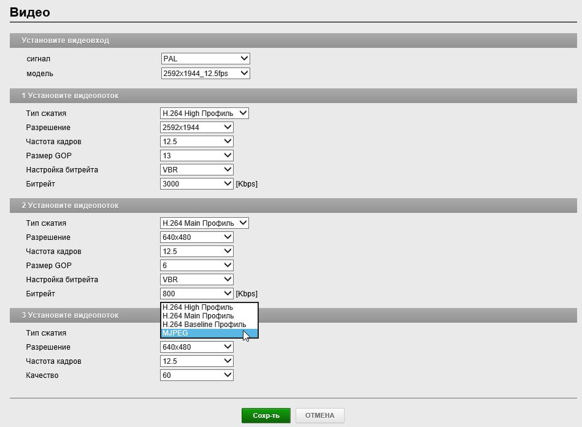
Task: Select H.264 High Профиль in open list
Action: (209, 307)
